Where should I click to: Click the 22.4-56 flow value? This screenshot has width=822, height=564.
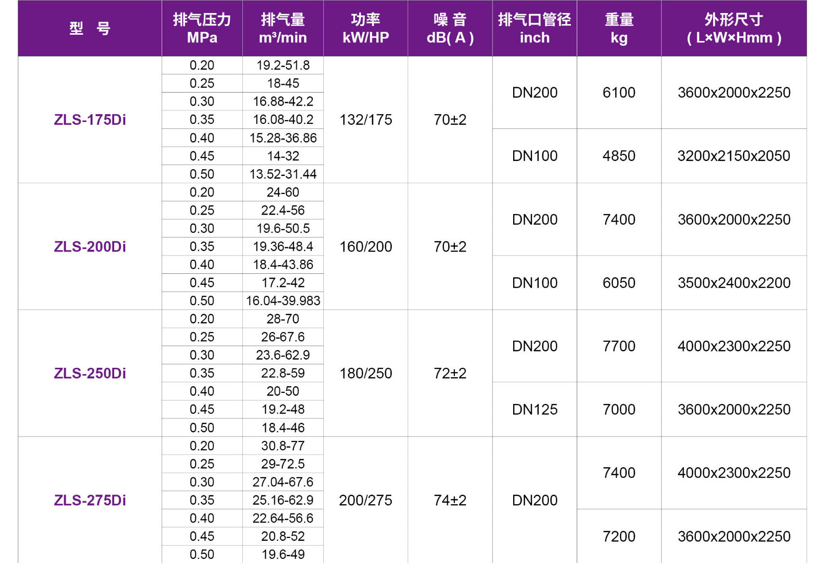pyautogui.click(x=283, y=210)
